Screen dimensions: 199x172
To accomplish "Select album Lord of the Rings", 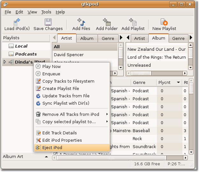I will pyautogui.click(x=157, y=57).
